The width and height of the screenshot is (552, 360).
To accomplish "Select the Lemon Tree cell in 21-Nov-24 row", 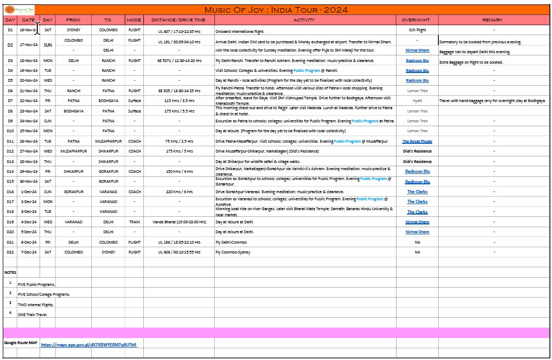I will click(417, 91).
